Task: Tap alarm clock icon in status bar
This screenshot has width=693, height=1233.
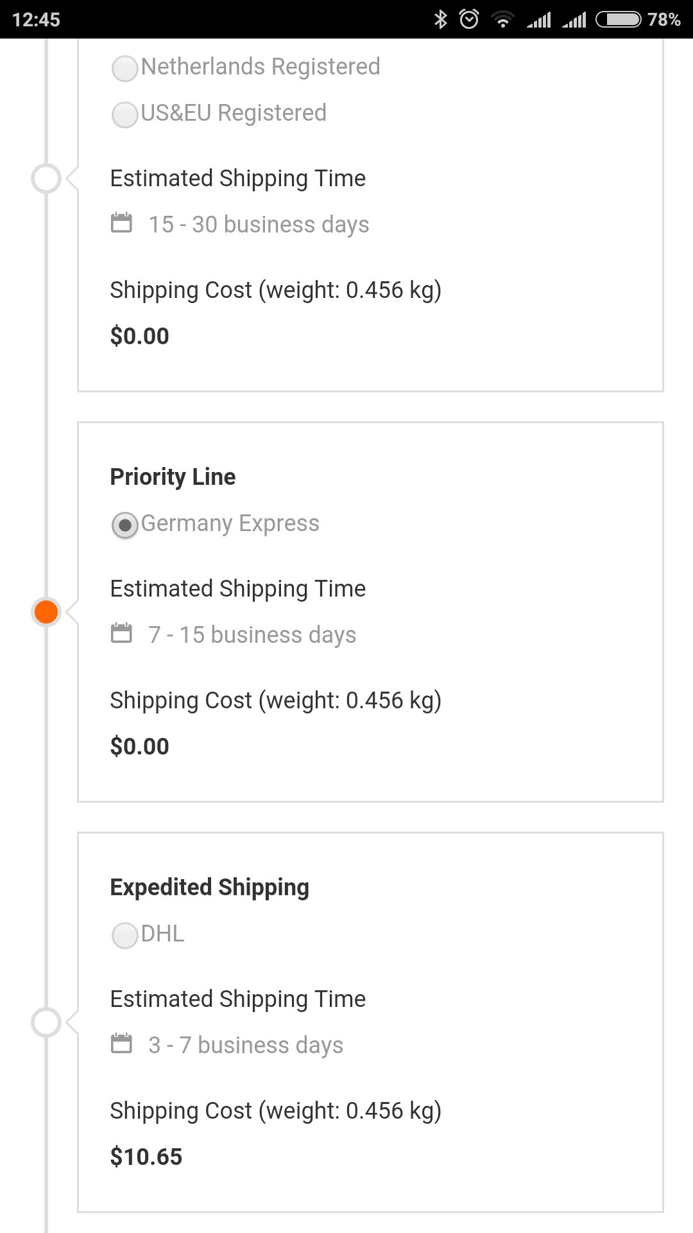Action: coord(470,19)
